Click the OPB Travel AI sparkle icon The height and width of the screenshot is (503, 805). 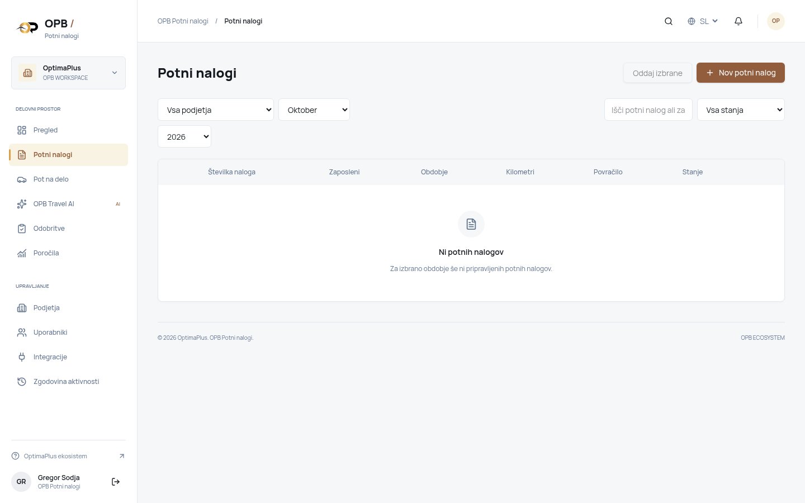pos(22,204)
